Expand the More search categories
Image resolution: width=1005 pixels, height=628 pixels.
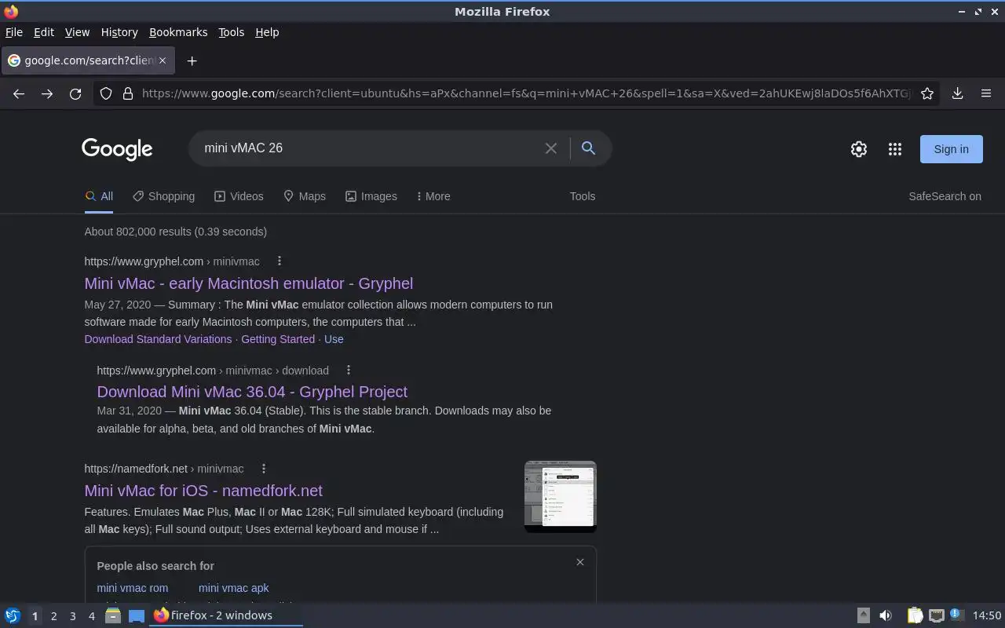tap(433, 196)
